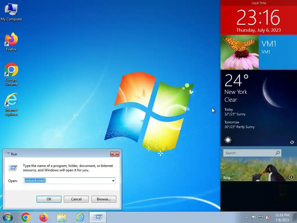
Task: Open the Start menu orb
Action: coord(8,217)
